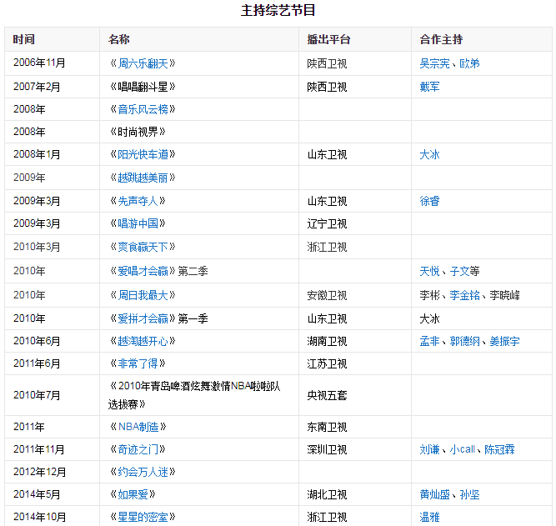Click the 先声夺人 program link
The image size is (556, 526).
[x=138, y=202]
